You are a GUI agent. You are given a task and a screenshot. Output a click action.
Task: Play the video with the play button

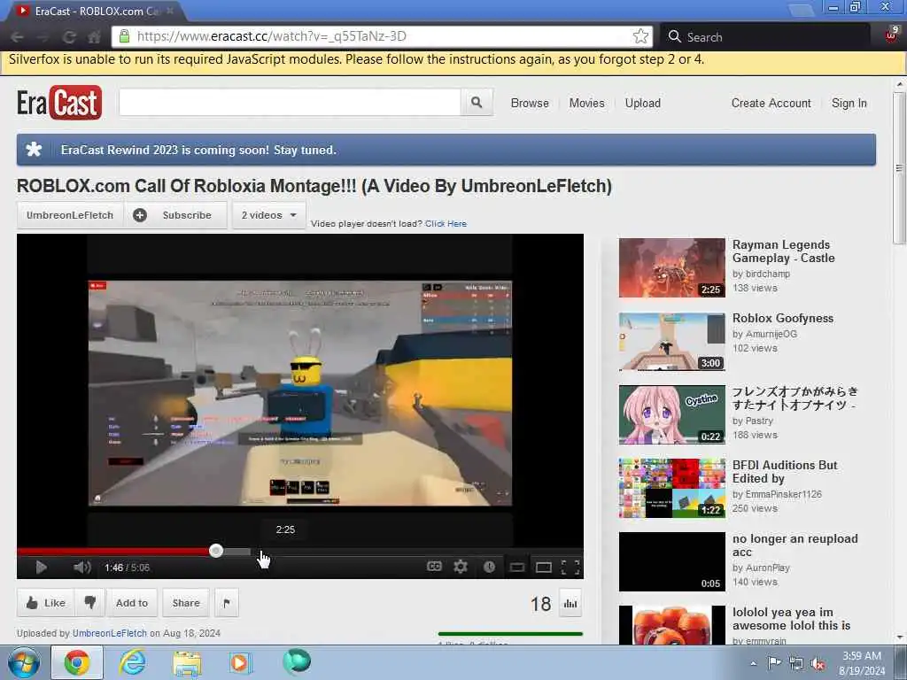coord(41,568)
